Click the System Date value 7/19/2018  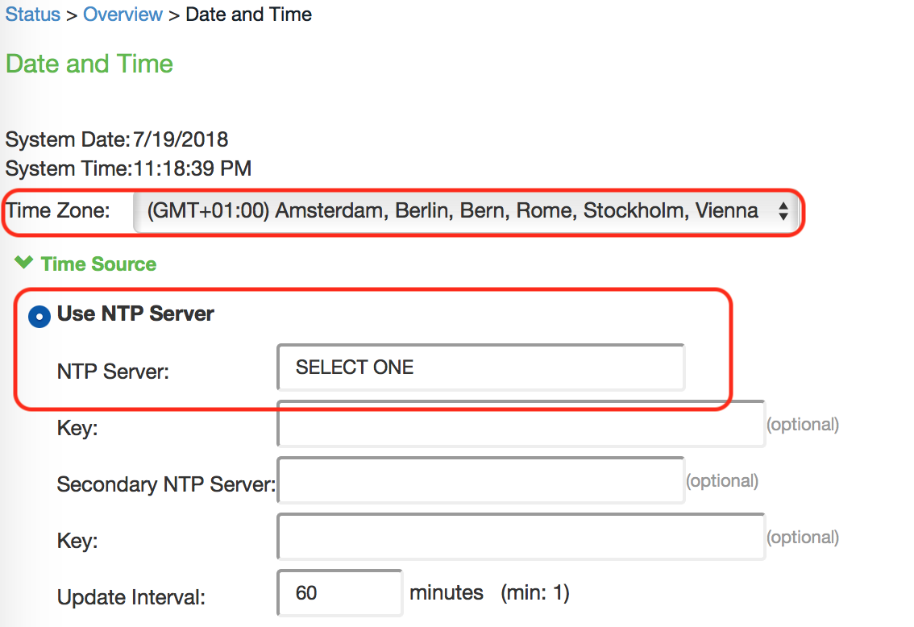tap(181, 140)
